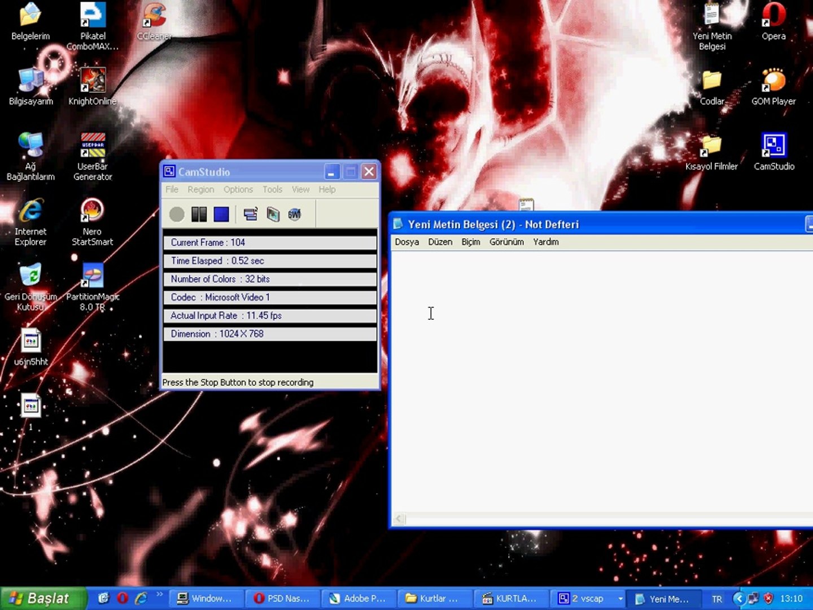
Task: Open the Biçim menu in Not Defteri
Action: click(471, 242)
